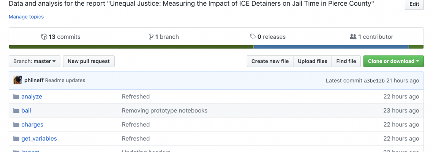Click the branch icon next to 1 branch

tap(151, 37)
